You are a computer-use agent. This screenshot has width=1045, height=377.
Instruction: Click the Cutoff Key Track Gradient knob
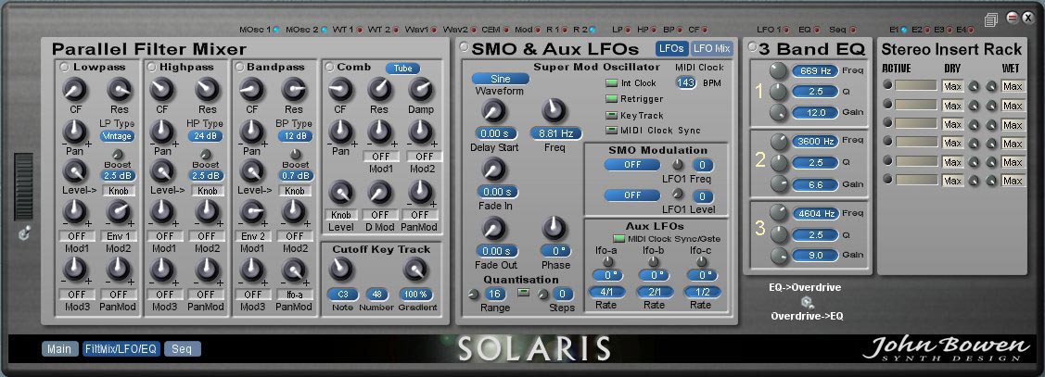click(415, 269)
